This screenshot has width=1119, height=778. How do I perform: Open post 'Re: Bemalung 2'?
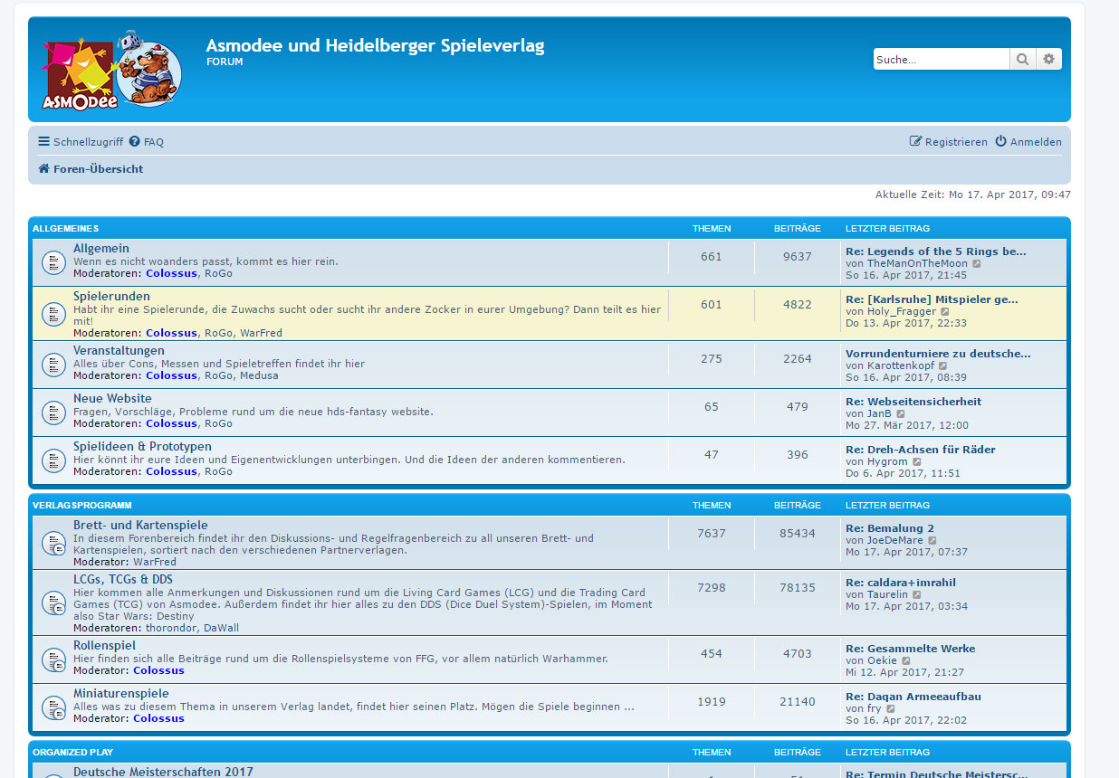890,528
